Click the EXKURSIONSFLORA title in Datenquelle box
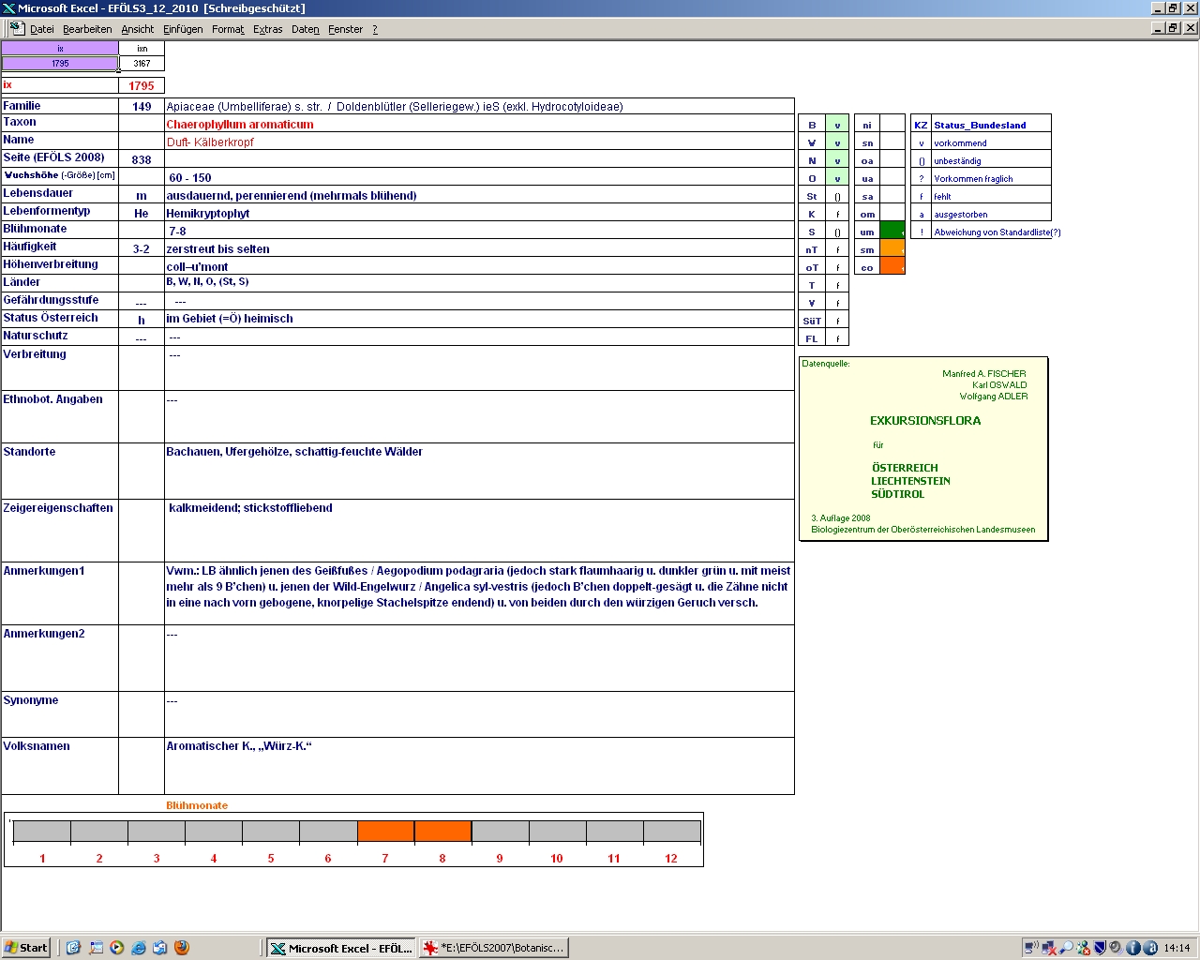Image resolution: width=1200 pixels, height=960 pixels. coord(925,421)
